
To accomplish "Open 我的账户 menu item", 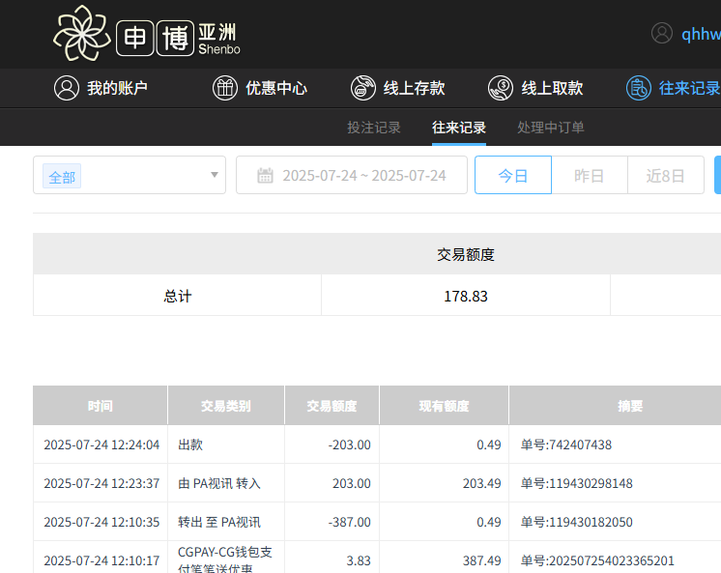I will pyautogui.click(x=117, y=88).
